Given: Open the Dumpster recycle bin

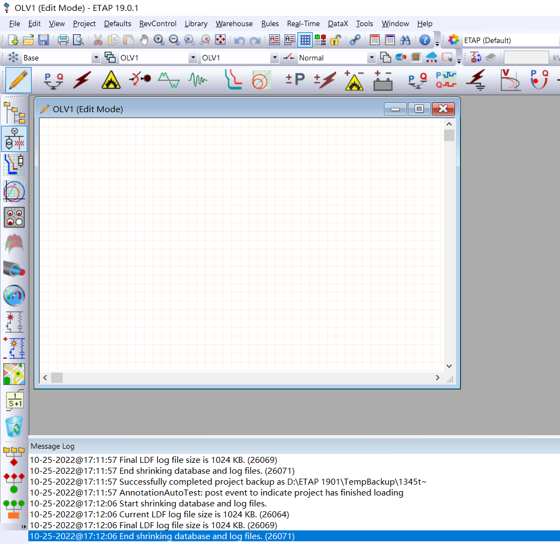Looking at the screenshot, I should [14, 427].
